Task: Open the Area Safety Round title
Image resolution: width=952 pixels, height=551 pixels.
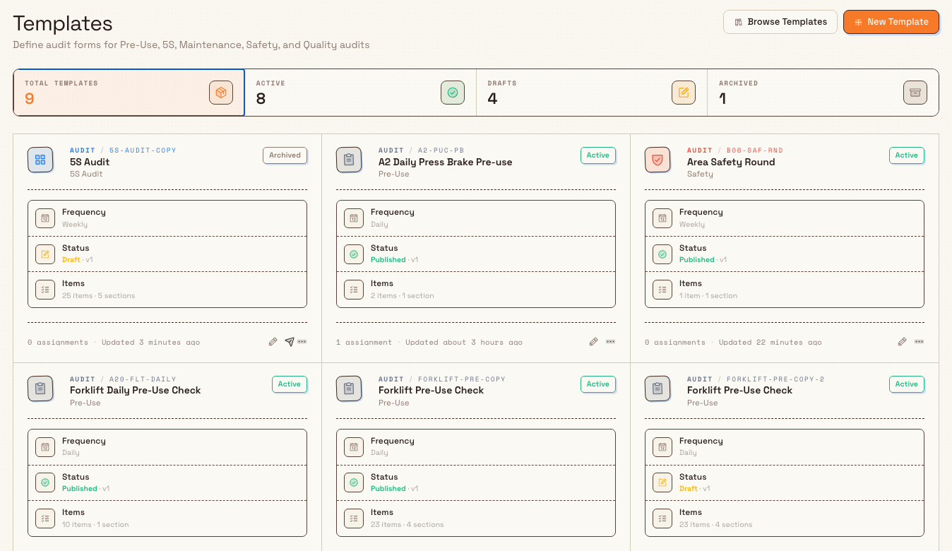Action: coord(731,162)
